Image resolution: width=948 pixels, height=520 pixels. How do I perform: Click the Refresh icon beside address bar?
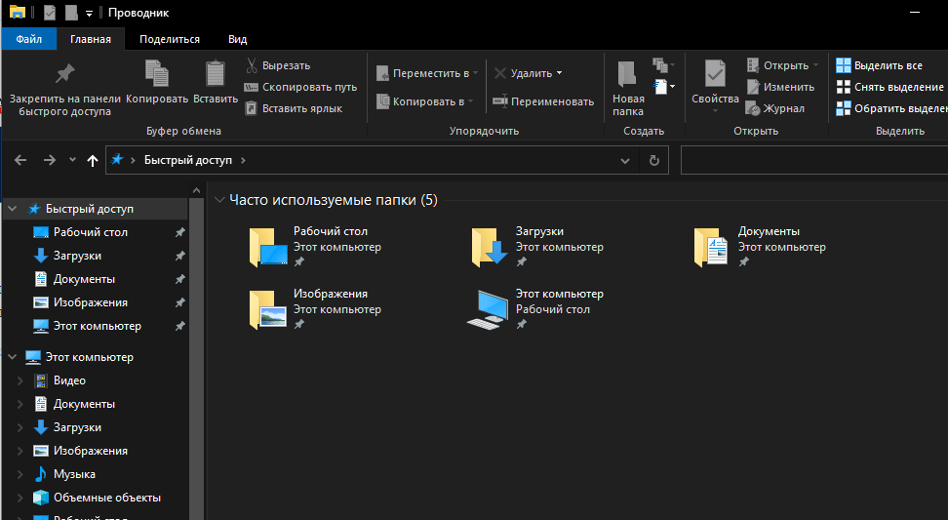(x=654, y=161)
